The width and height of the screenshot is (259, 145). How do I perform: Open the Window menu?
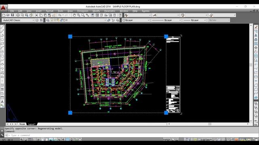(x=124, y=11)
